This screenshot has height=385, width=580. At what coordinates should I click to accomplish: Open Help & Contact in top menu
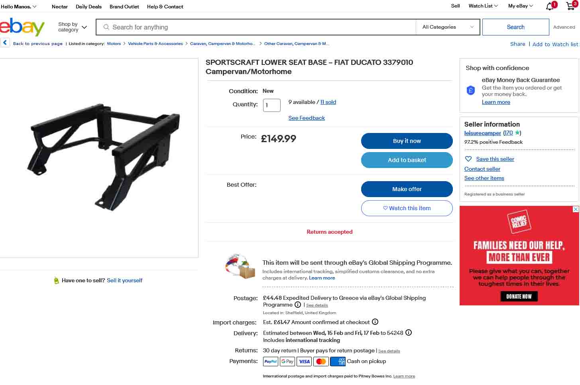(x=165, y=7)
